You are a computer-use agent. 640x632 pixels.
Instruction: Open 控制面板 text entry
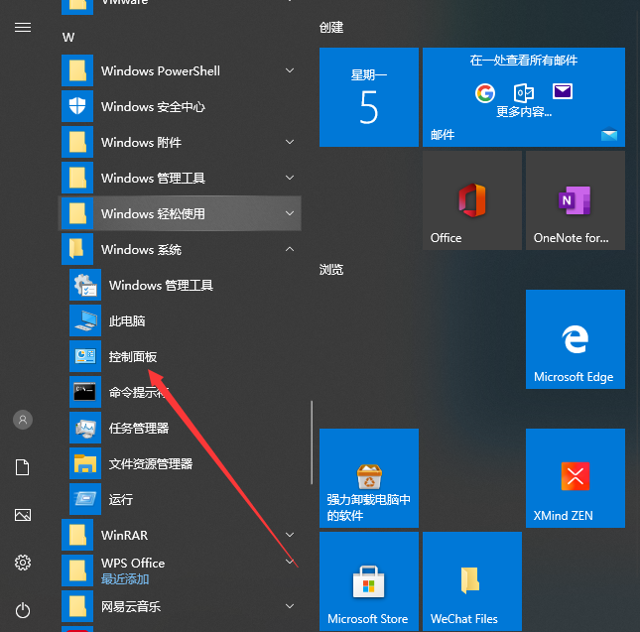(133, 356)
